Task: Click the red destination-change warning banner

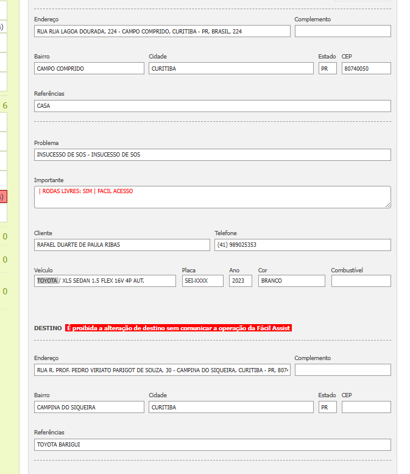Action: (178, 328)
